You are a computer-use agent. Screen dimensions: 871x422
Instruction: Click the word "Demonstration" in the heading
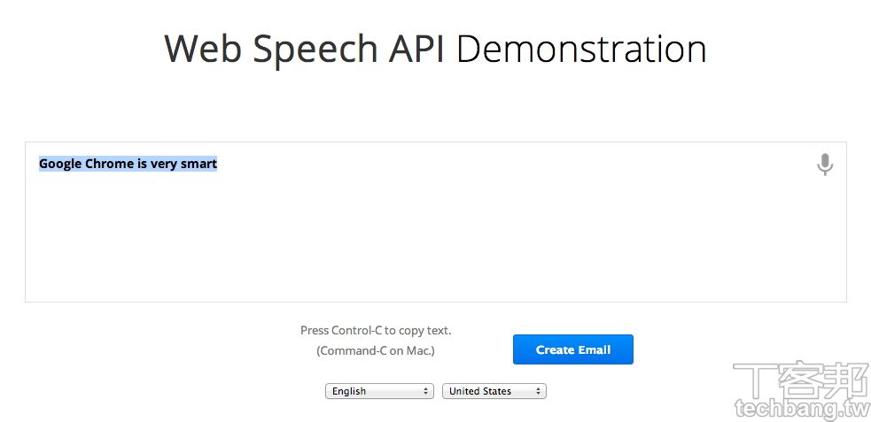[581, 49]
